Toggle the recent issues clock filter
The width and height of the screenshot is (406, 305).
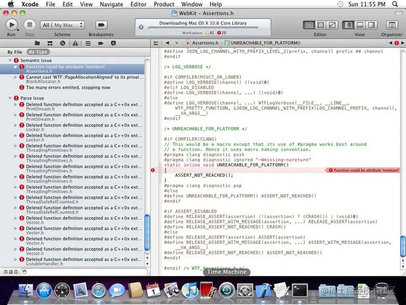coord(6,272)
